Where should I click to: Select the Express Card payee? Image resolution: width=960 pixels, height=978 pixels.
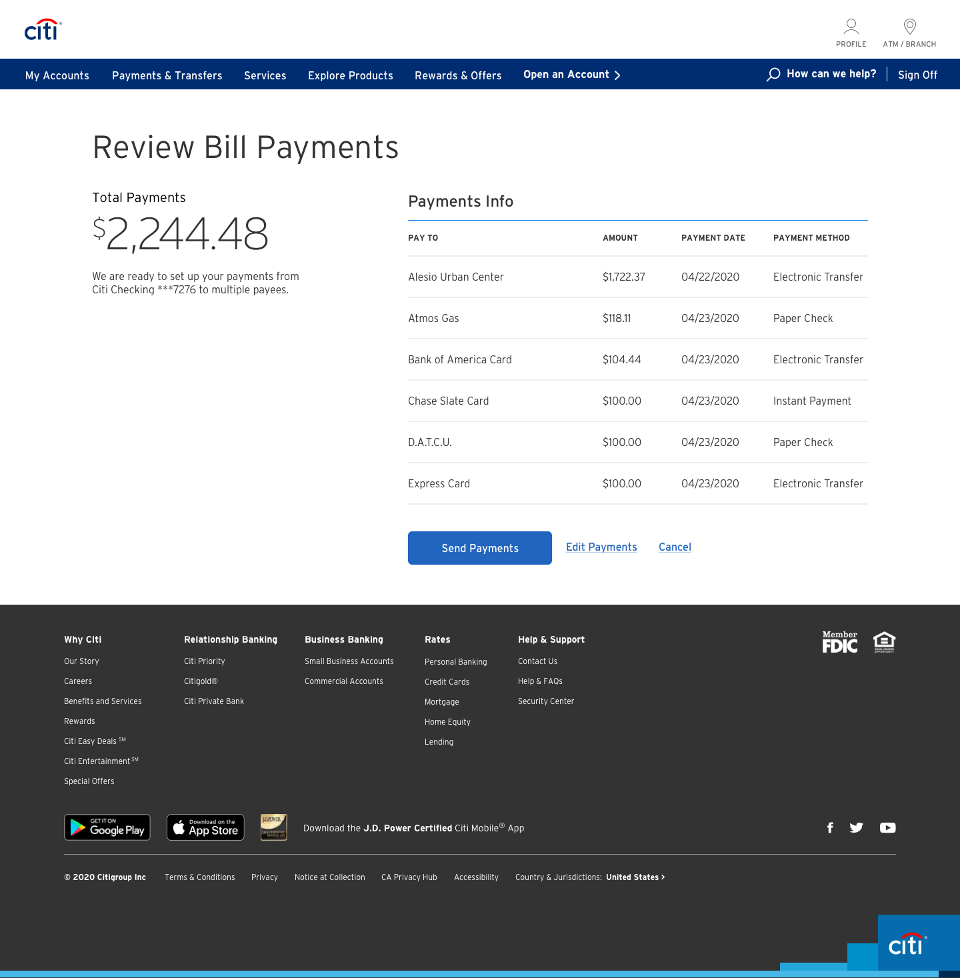pos(439,484)
